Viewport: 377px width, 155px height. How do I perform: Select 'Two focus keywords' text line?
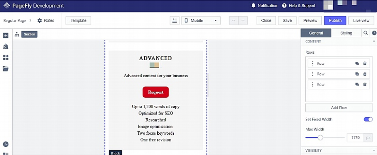coord(156,133)
